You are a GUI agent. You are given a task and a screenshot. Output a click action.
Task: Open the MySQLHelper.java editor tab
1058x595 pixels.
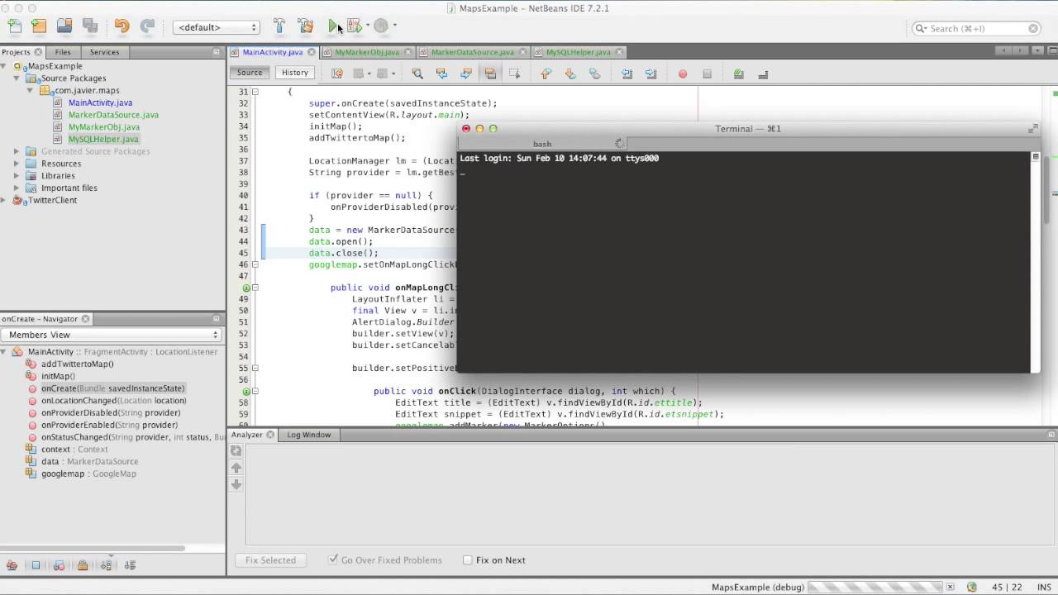579,52
